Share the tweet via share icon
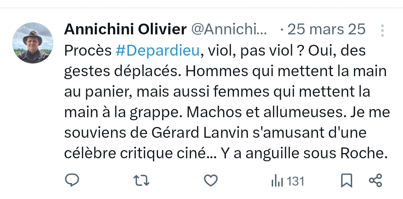403x199 pixels. (x=375, y=181)
